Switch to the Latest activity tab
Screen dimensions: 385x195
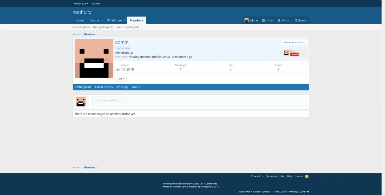104,87
